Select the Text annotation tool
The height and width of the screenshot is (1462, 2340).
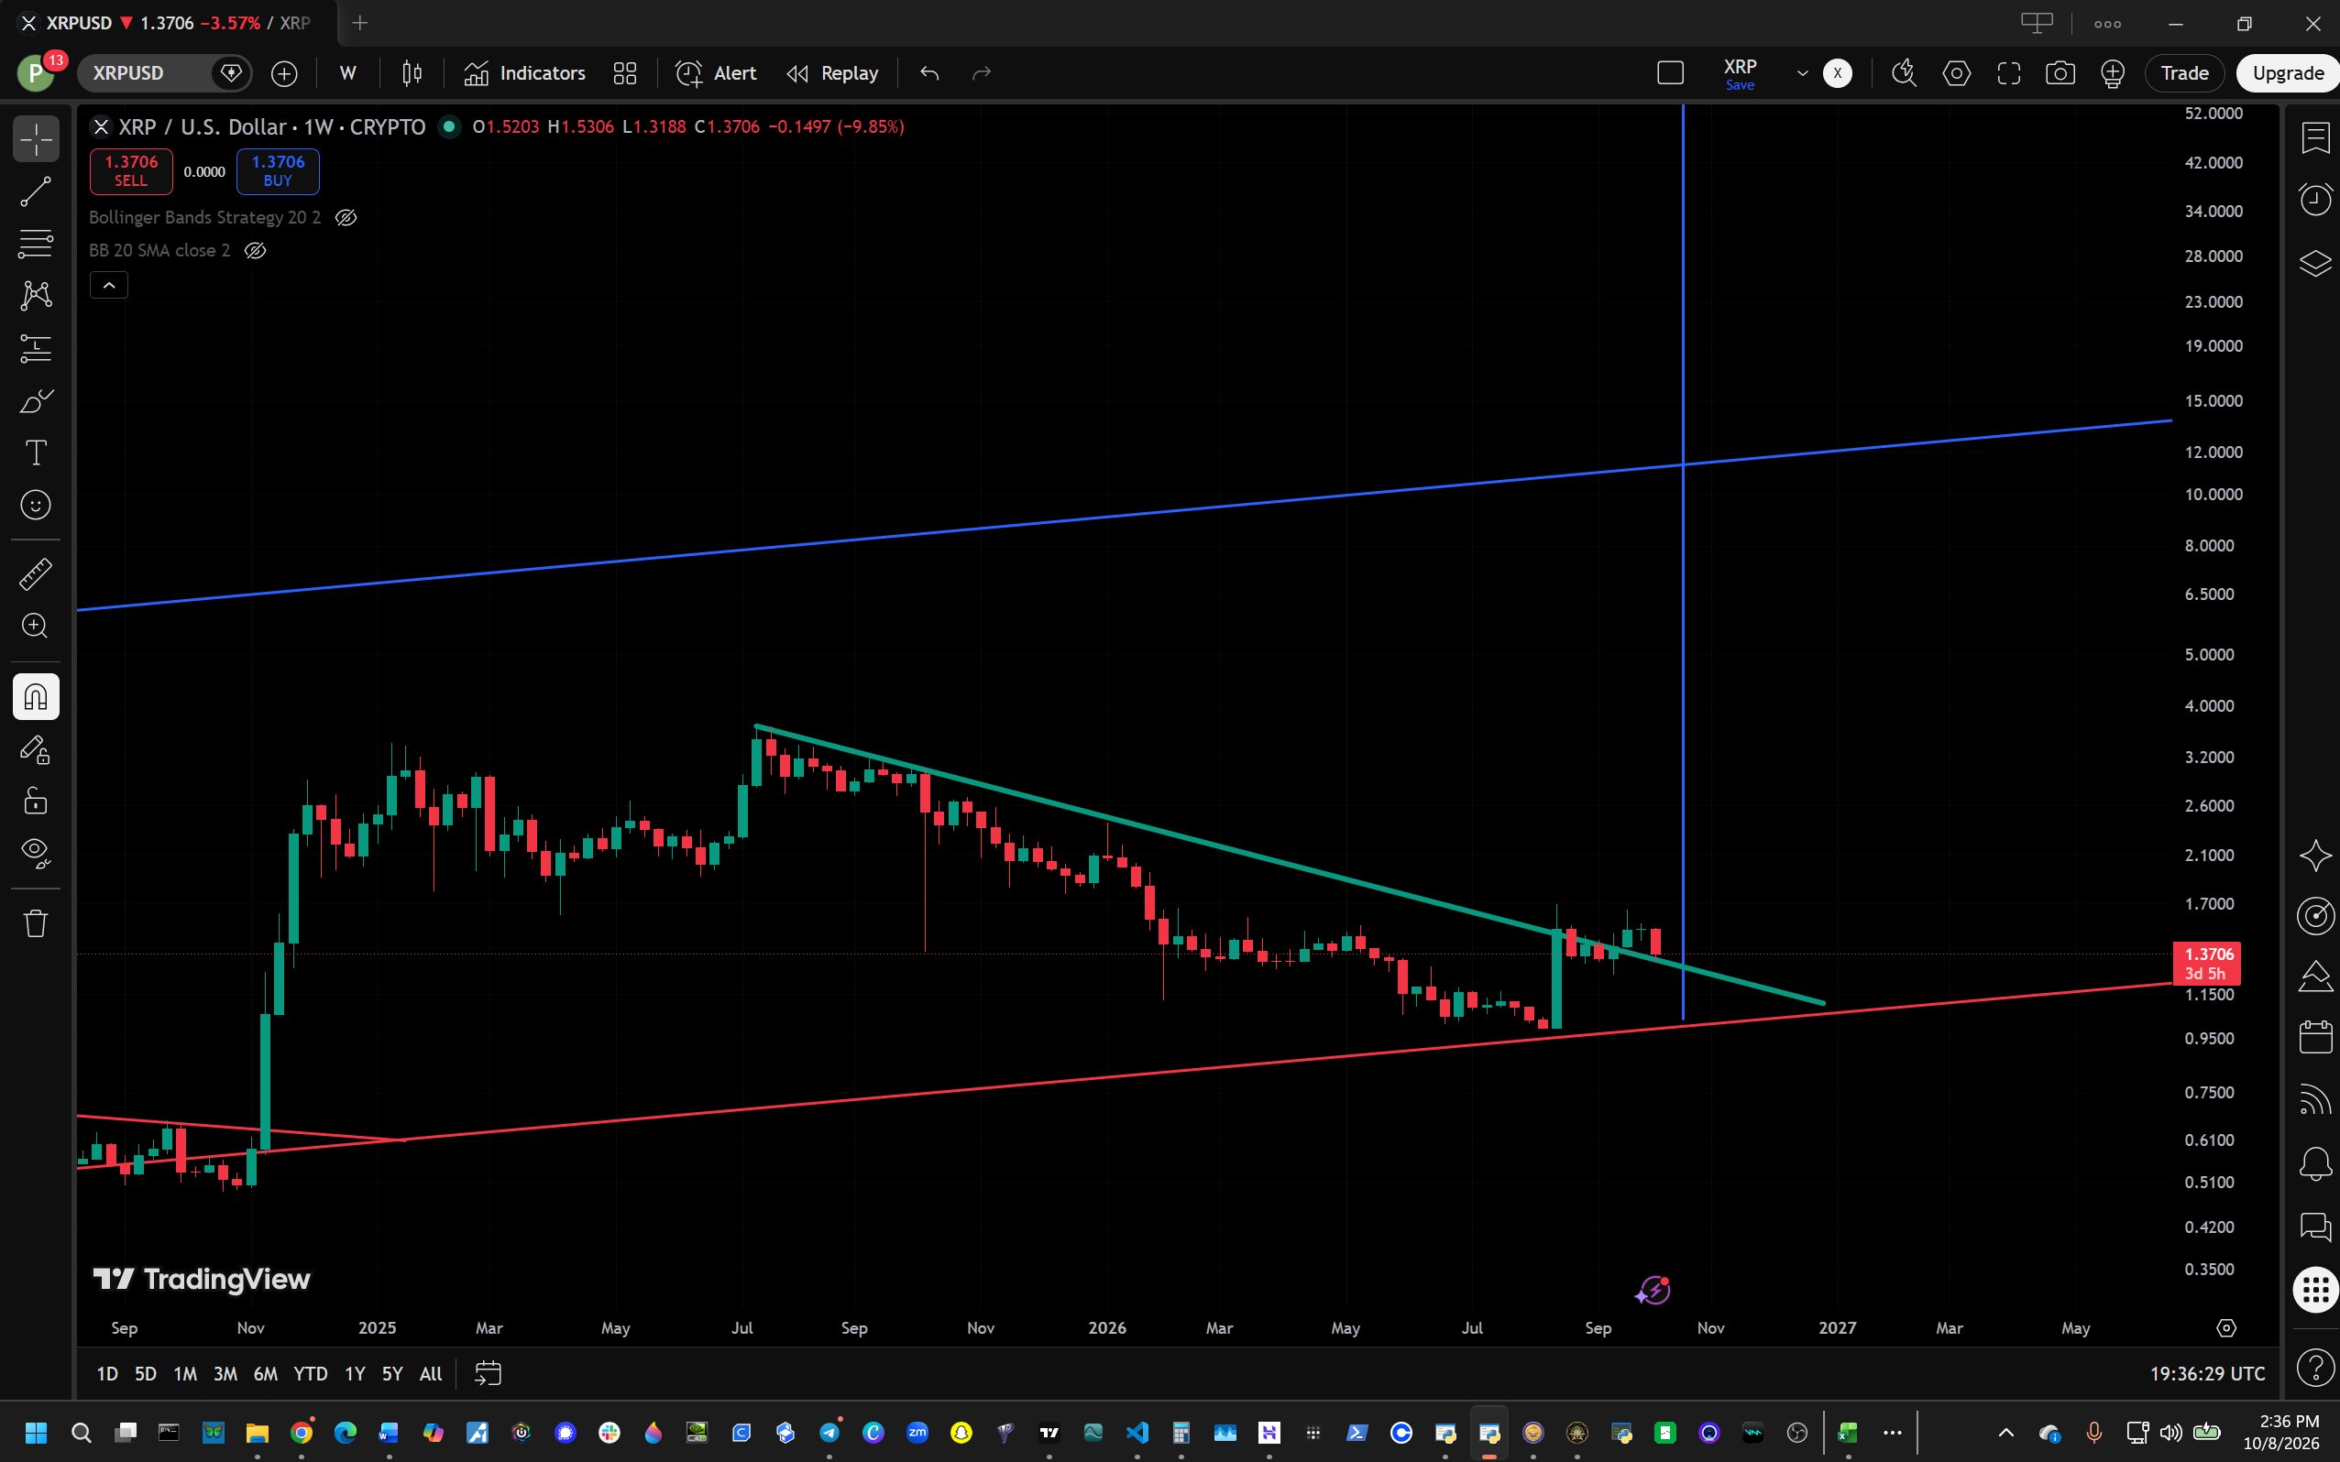[x=36, y=453]
